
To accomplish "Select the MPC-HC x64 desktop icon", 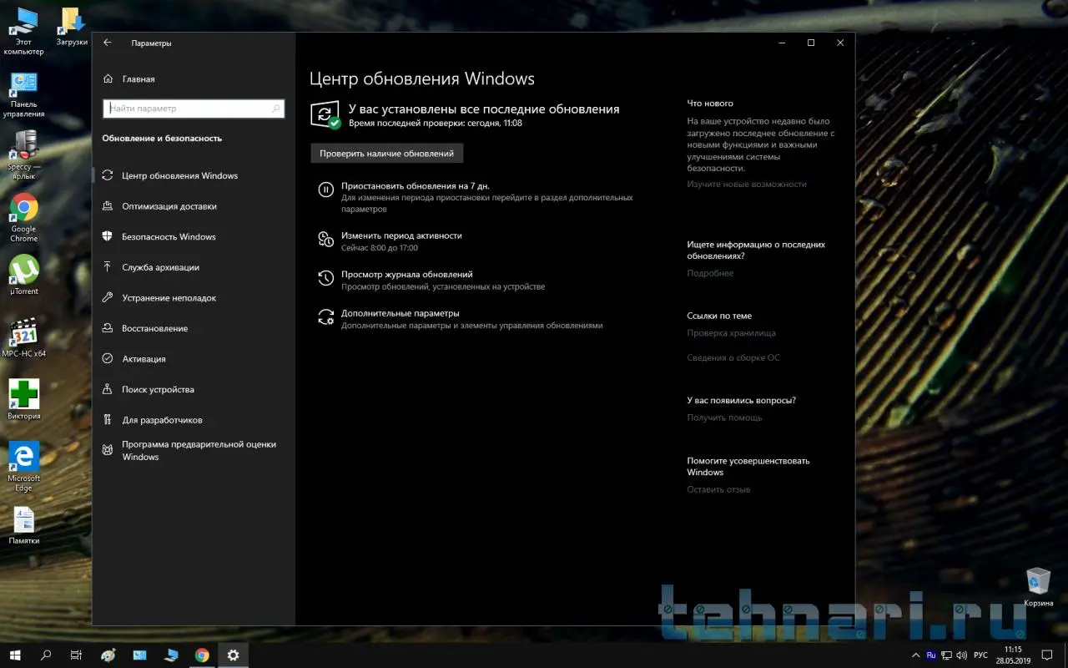I will (23, 337).
